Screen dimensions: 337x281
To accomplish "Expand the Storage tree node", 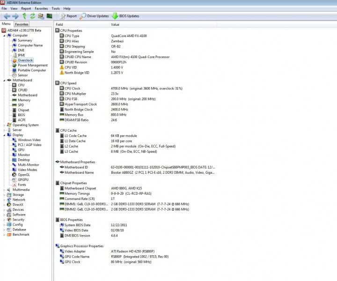I will pyautogui.click(x=4, y=195).
